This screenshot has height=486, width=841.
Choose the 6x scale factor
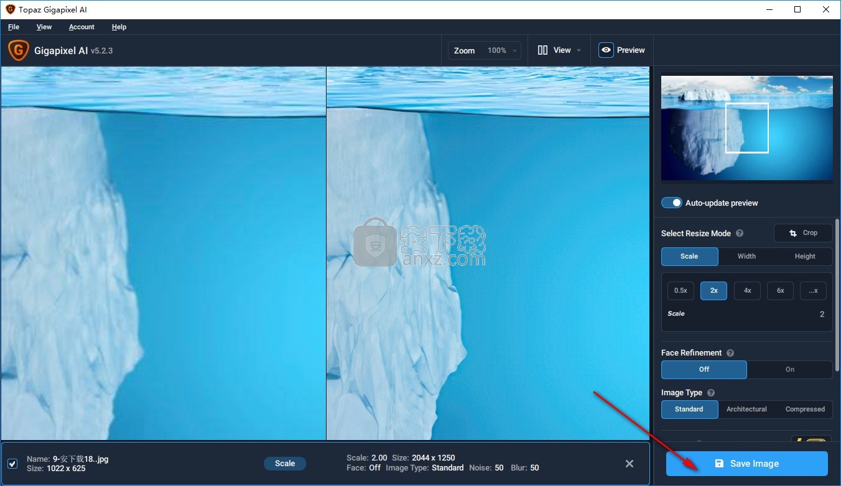(x=780, y=290)
